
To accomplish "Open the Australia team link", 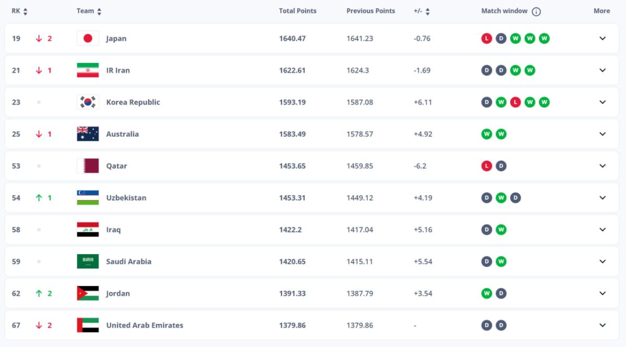I will 123,134.
